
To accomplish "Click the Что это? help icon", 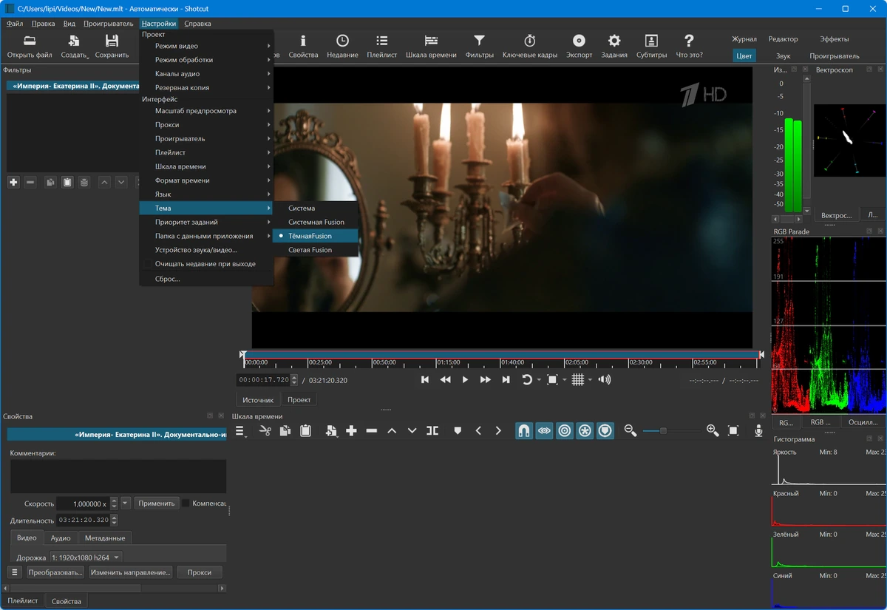I will pyautogui.click(x=689, y=46).
